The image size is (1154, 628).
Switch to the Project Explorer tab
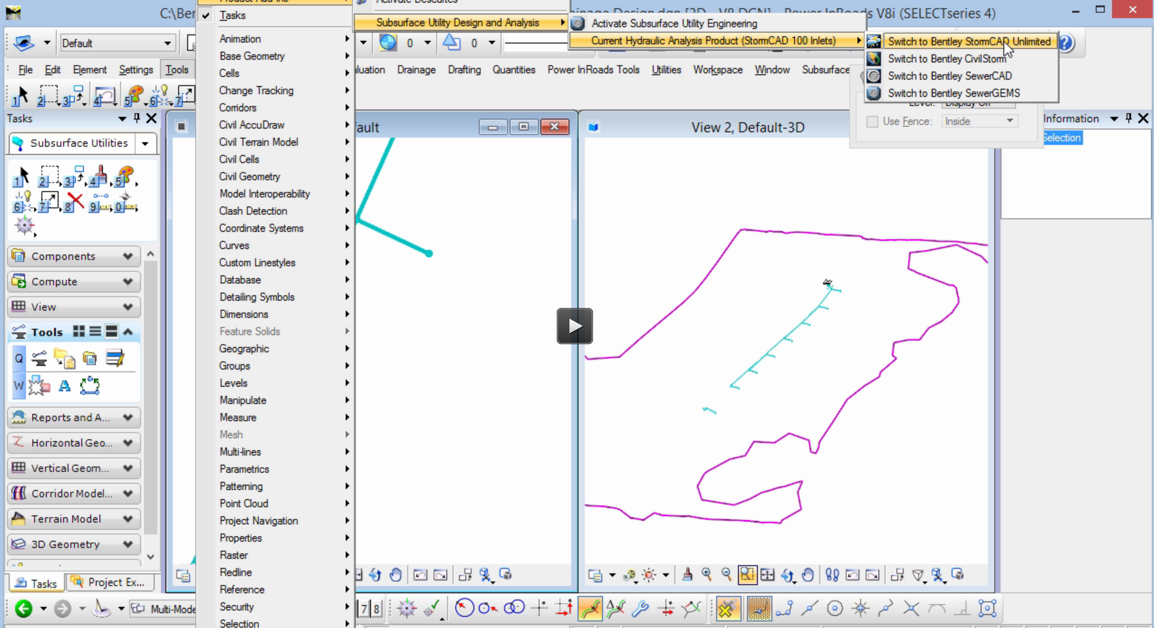(x=110, y=583)
